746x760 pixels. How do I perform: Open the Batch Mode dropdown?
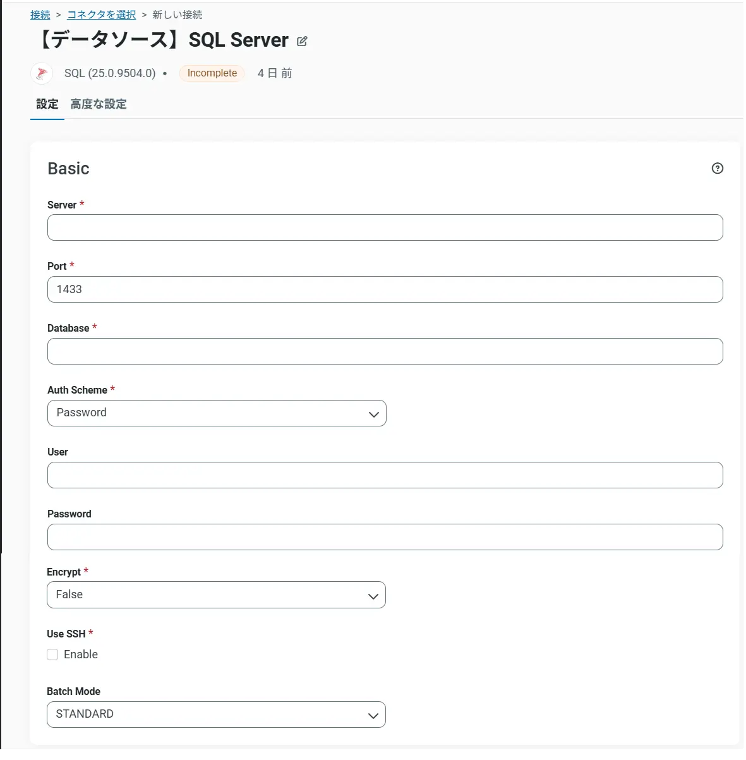[x=215, y=715]
